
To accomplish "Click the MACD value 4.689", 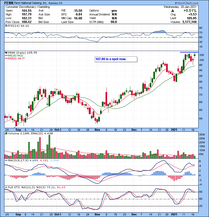I will point(34,161).
